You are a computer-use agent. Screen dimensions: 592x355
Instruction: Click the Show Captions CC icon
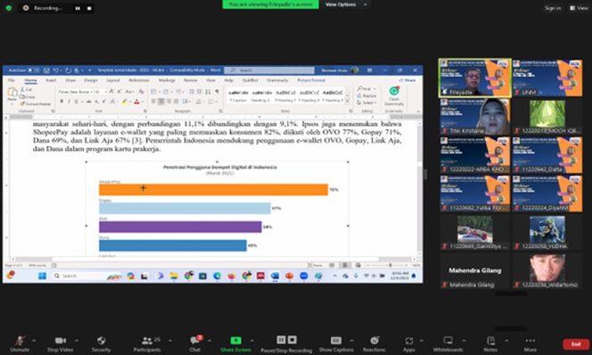coord(336,341)
